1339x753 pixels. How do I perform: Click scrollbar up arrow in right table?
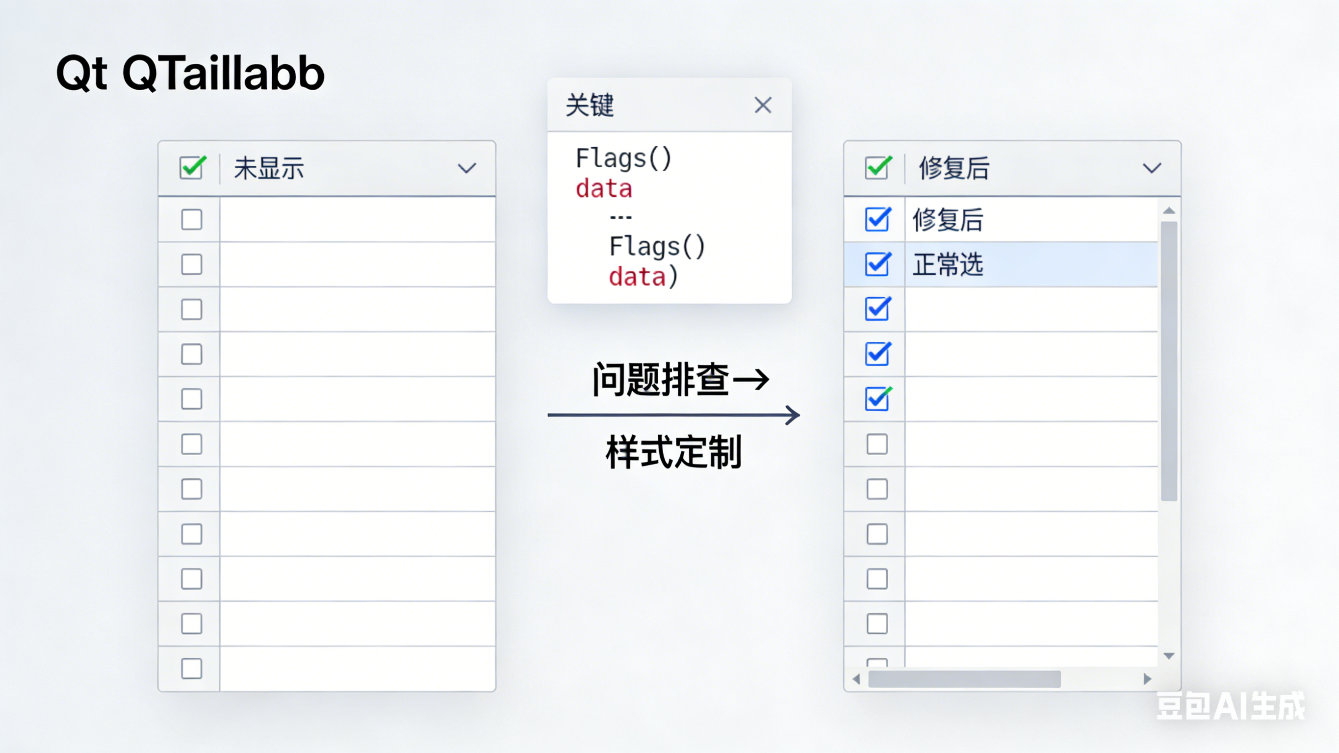1168,210
